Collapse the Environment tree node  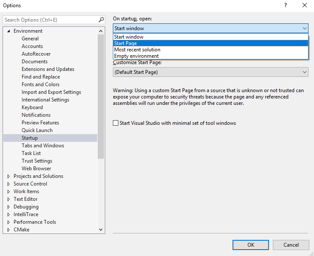[x=9, y=31]
